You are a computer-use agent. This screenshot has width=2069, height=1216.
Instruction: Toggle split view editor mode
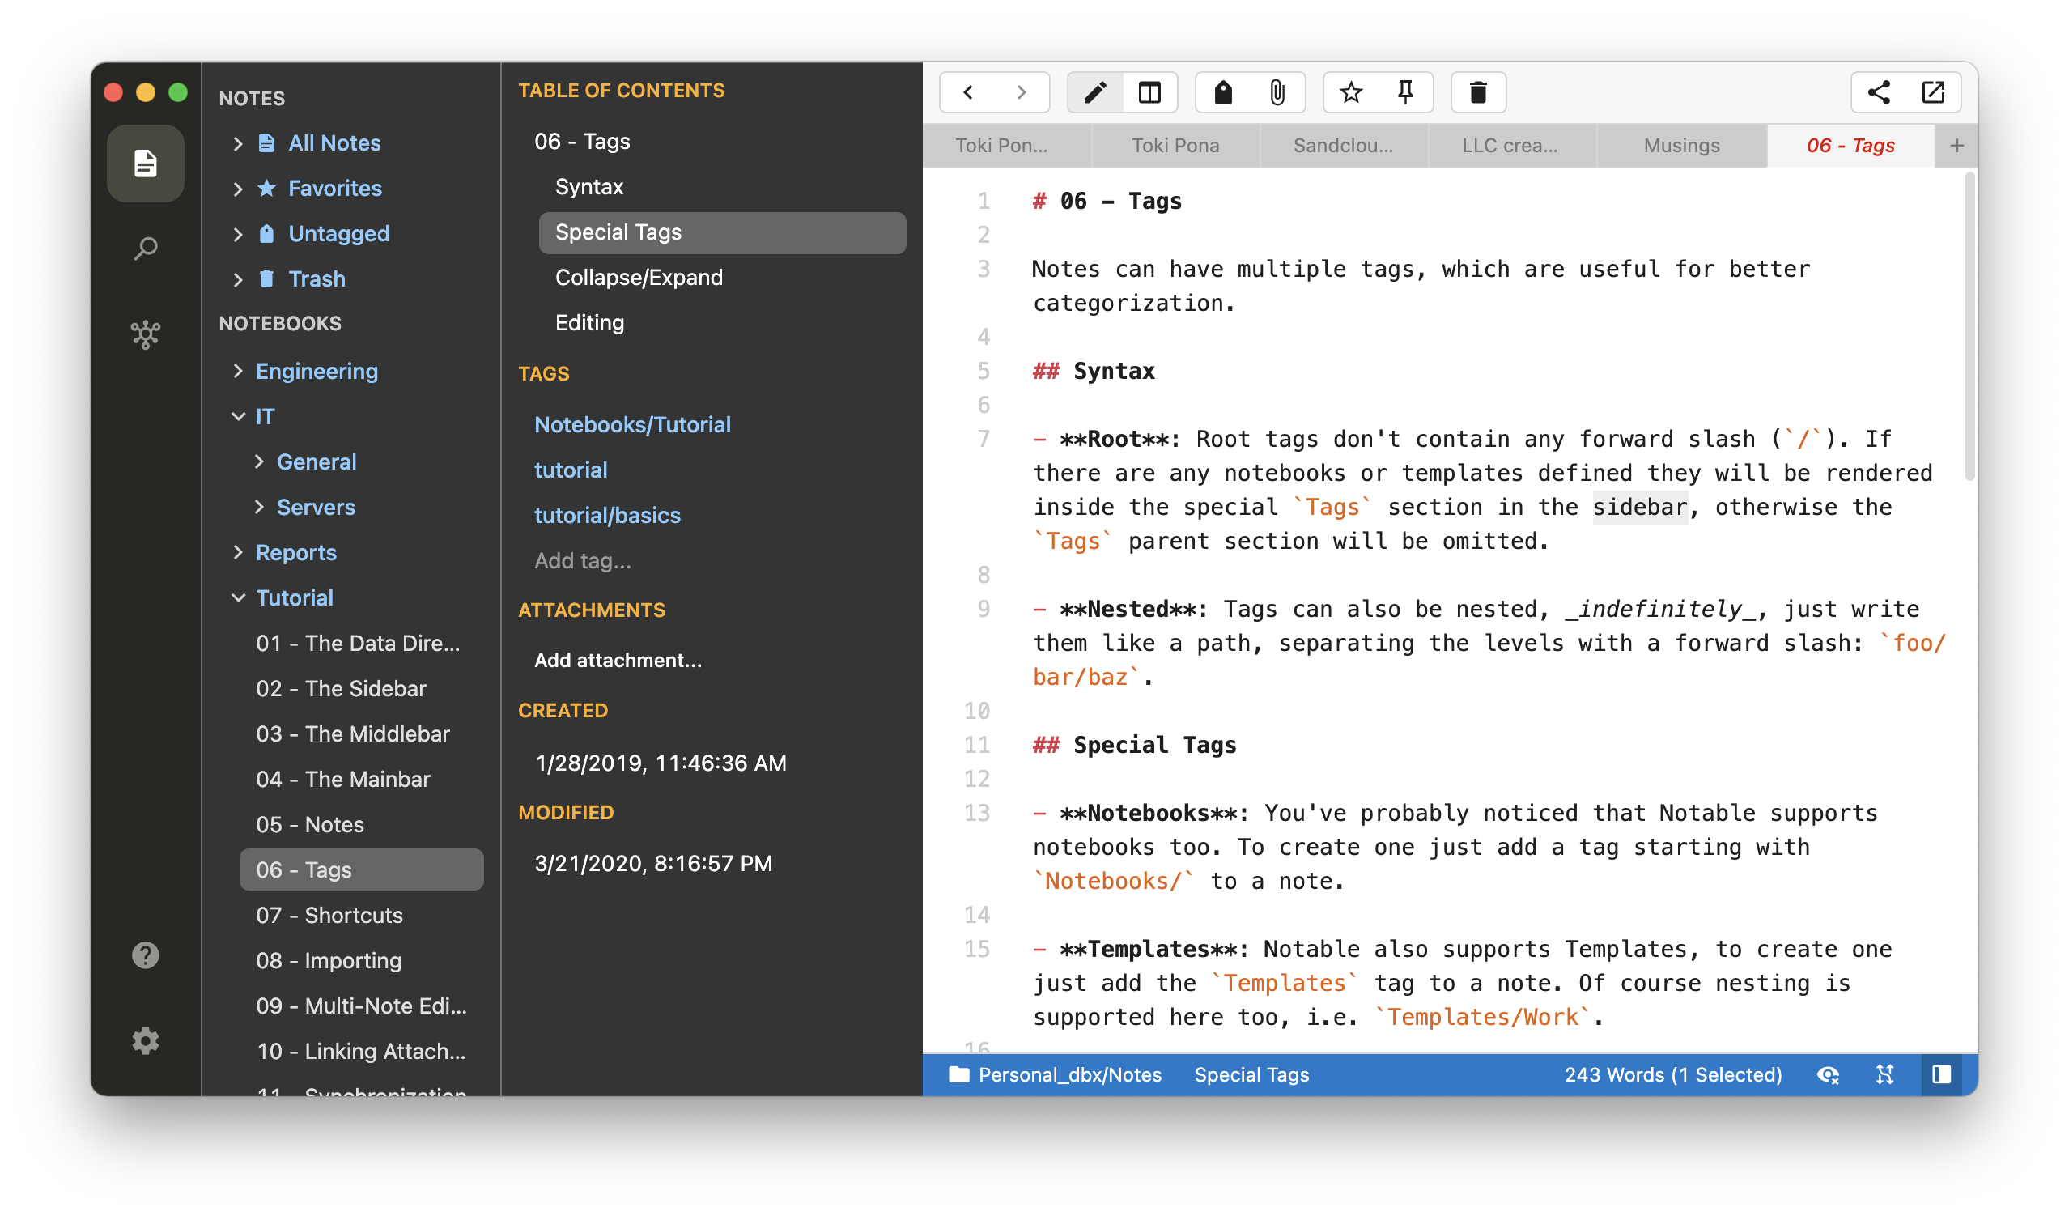1149,92
